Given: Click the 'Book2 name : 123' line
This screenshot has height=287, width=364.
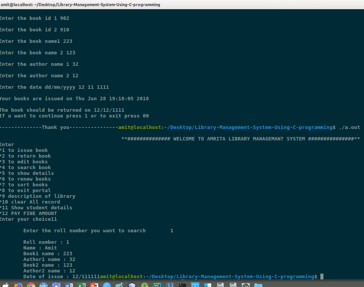Looking at the screenshot, I should point(48,265).
